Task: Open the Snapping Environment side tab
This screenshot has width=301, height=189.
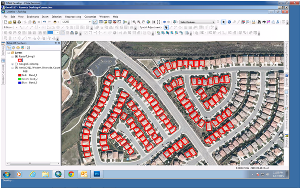Action: click(x=287, y=56)
